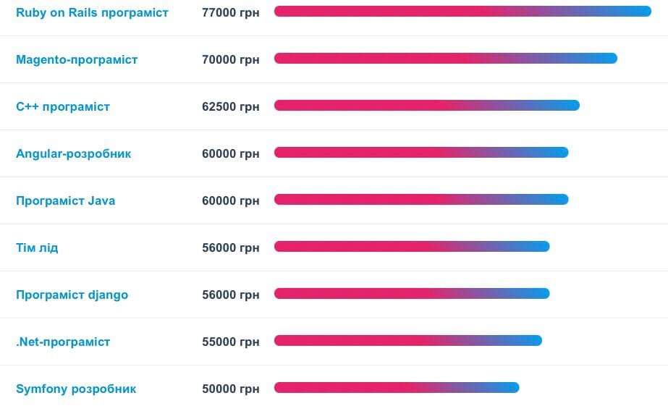The width and height of the screenshot is (668, 411).
Task: Click the .Net-програміст salary bar
Action: 407,341
